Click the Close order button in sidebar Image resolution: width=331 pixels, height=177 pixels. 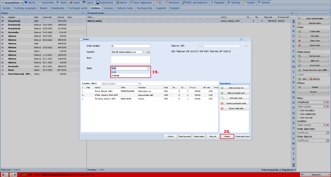pyautogui.click(x=313, y=41)
